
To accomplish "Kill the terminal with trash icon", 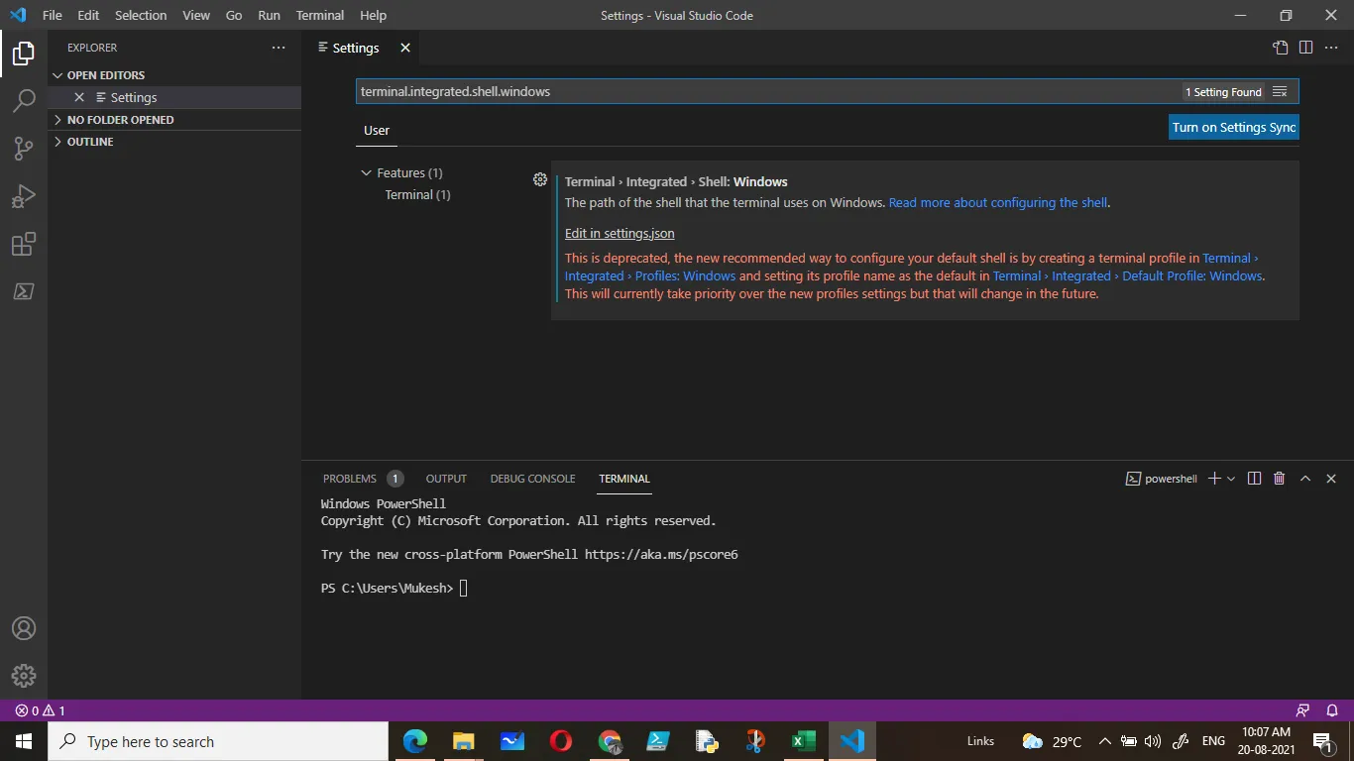I will (1280, 479).
